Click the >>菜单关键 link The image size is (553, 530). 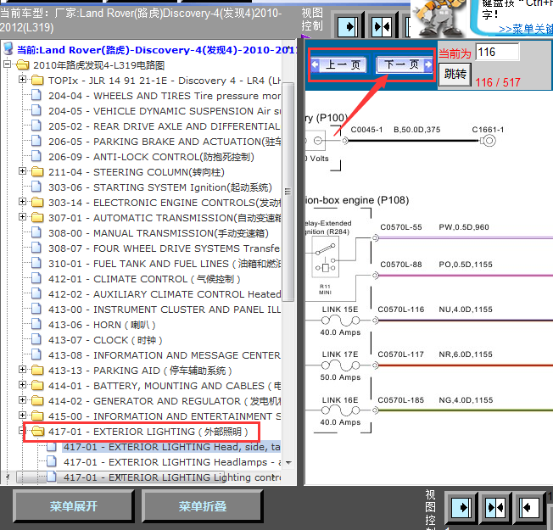pos(526,29)
